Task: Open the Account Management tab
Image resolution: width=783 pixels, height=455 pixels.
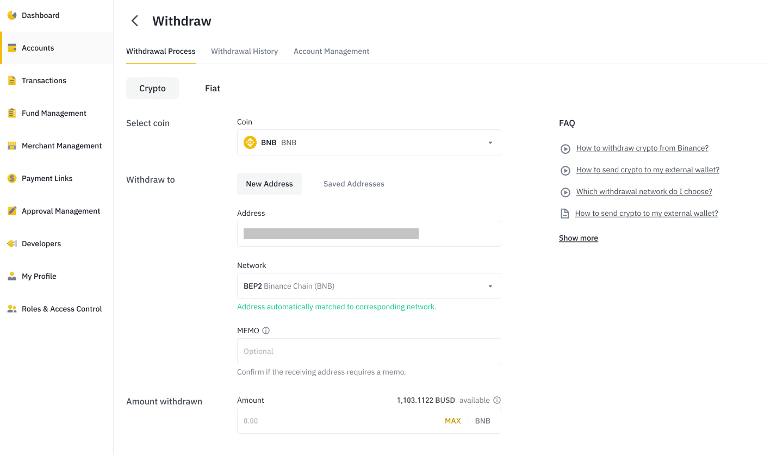Action: click(331, 51)
